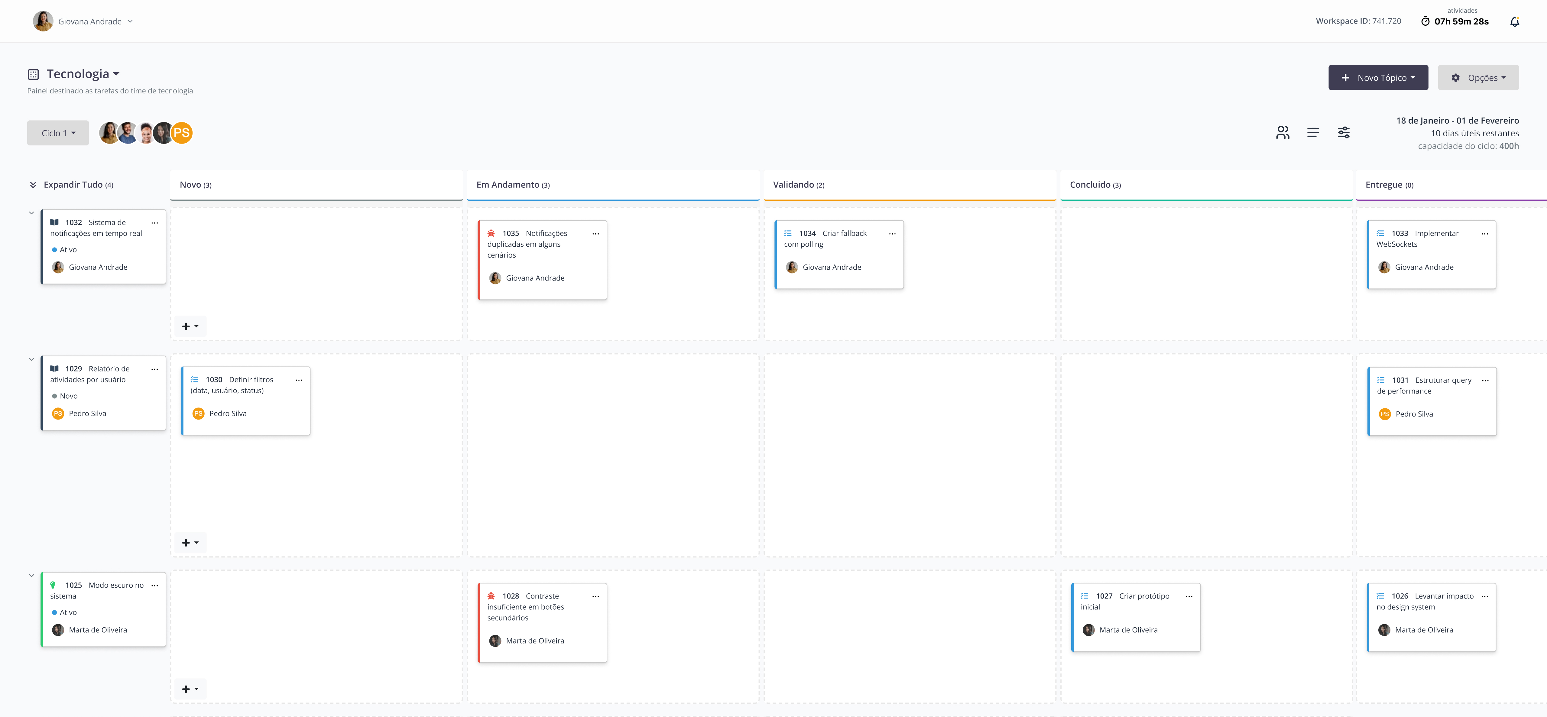Open the filter sliders icon
The image size is (1547, 717).
click(x=1343, y=133)
